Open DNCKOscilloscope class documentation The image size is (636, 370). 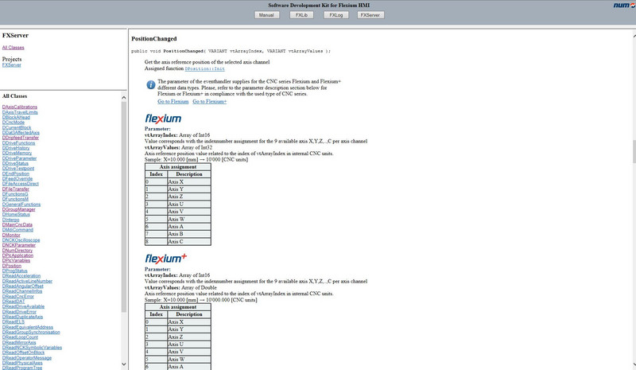pyautogui.click(x=21, y=240)
